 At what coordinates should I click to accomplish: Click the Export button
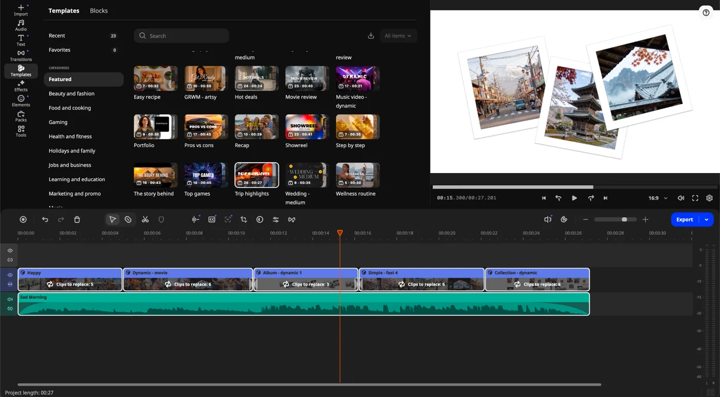(x=685, y=220)
